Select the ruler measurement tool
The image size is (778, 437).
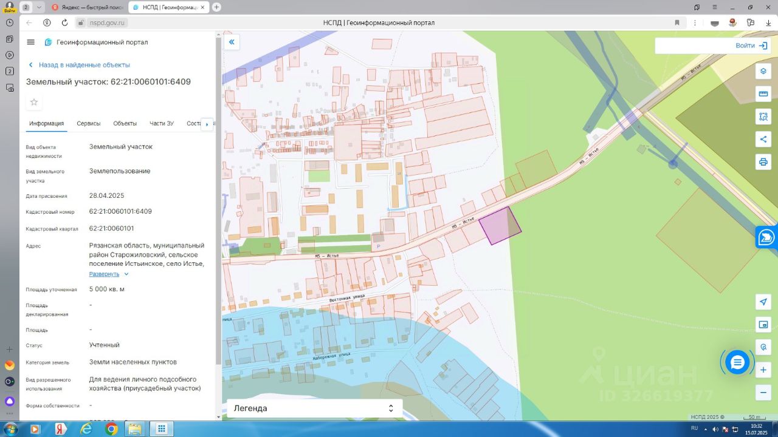pyautogui.click(x=763, y=94)
